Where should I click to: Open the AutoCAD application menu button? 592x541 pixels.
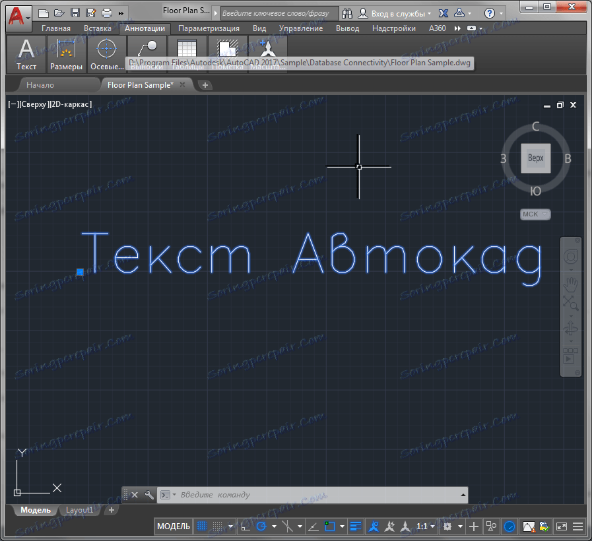(18, 17)
